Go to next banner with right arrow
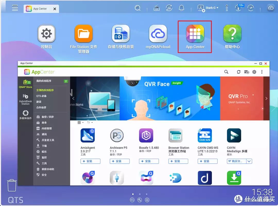 pyautogui.click(x=266, y=98)
